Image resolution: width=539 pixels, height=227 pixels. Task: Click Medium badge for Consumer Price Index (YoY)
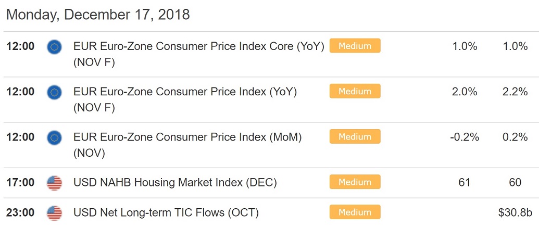355,91
